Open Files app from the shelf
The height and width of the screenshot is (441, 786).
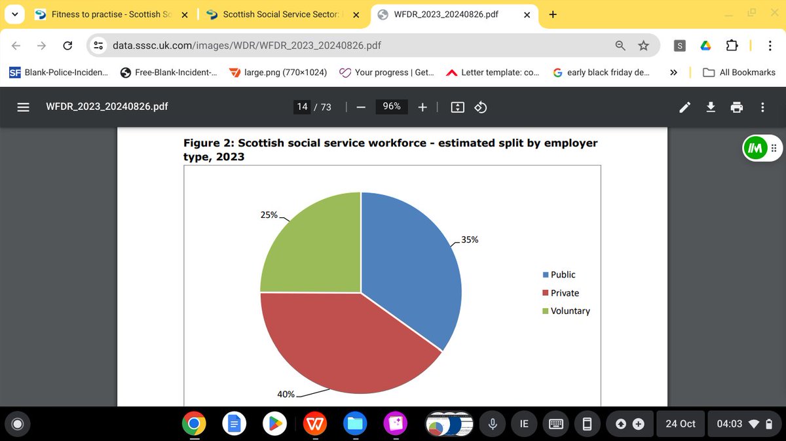point(355,424)
